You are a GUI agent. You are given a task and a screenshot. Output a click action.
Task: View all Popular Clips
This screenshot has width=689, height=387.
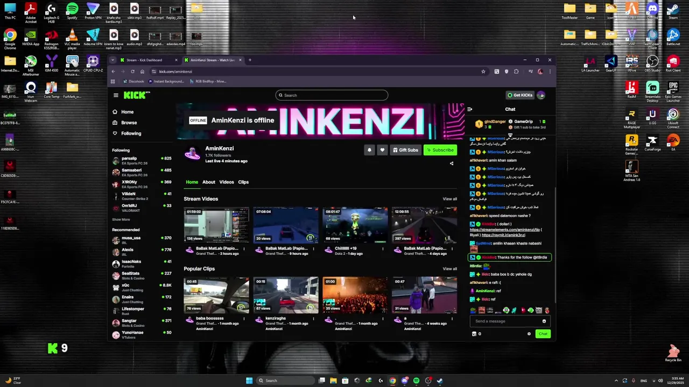[x=449, y=269]
